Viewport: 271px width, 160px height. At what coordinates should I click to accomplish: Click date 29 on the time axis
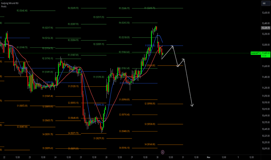coord(132,157)
